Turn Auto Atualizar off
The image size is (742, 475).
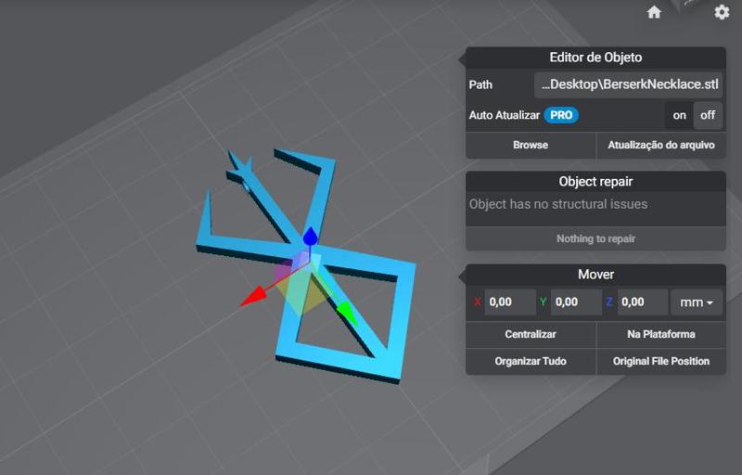pyautogui.click(x=708, y=115)
